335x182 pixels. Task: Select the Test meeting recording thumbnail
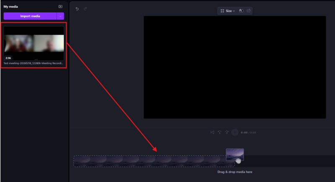tap(34, 44)
